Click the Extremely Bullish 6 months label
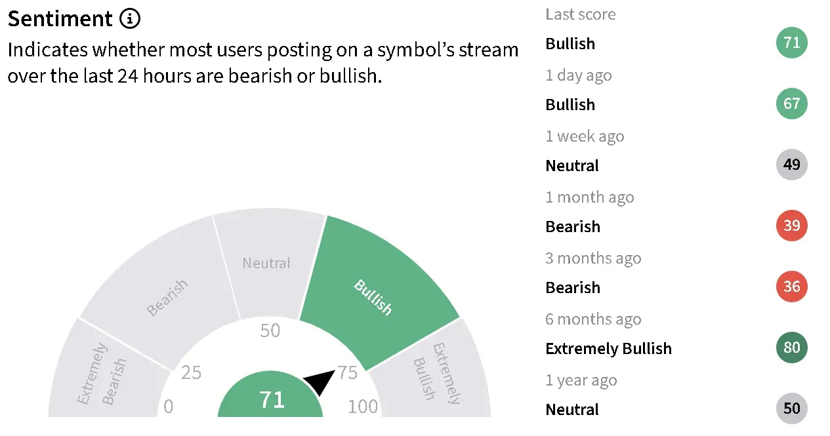830x436 pixels. tap(608, 348)
